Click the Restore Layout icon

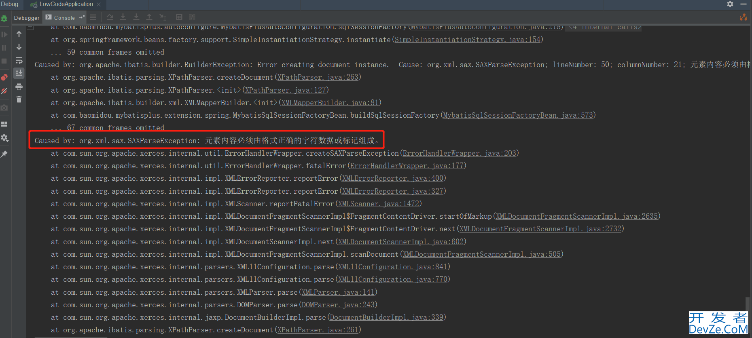point(4,124)
